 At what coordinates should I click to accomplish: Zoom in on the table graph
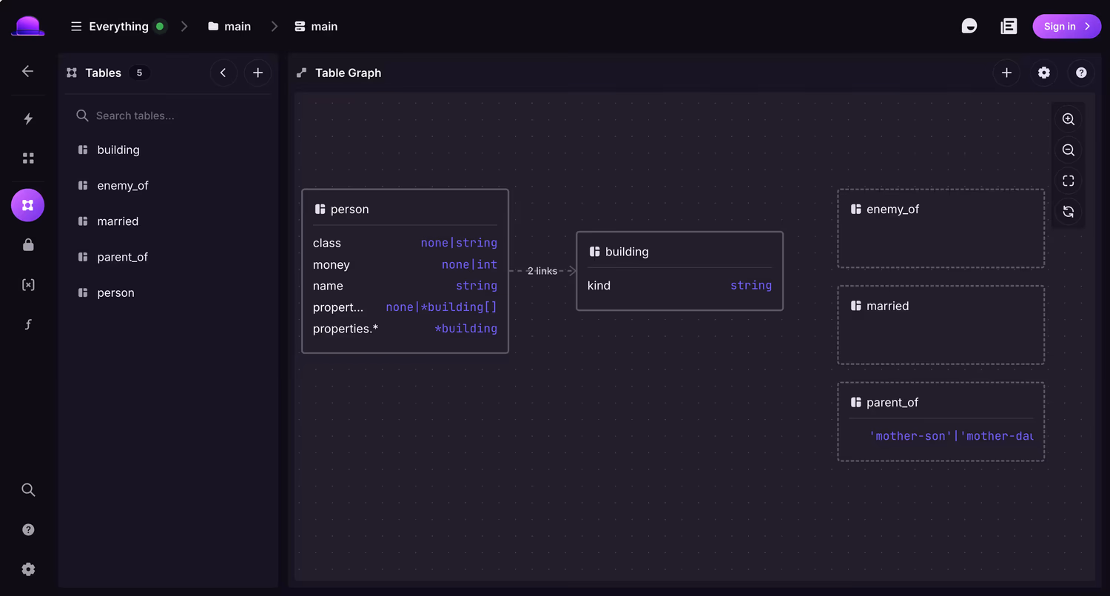[1068, 119]
